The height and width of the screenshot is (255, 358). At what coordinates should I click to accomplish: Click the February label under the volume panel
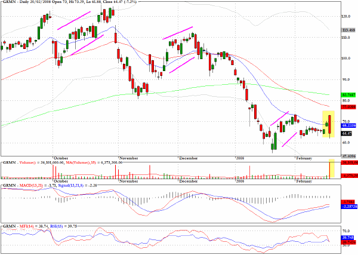[304, 181]
